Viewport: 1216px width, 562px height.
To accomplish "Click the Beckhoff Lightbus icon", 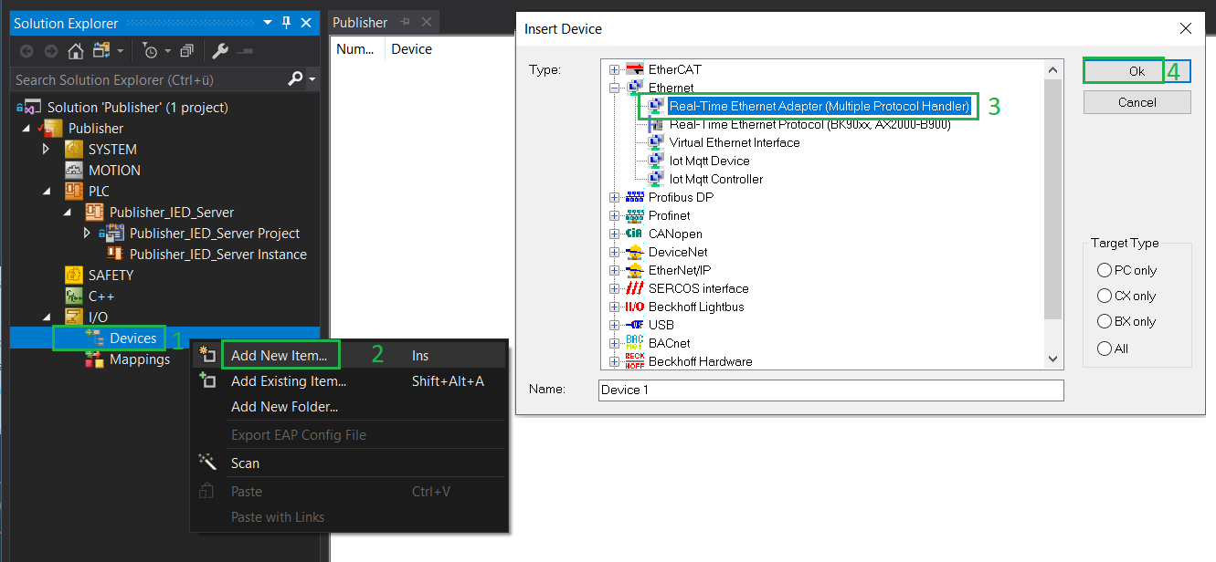I will pos(635,307).
